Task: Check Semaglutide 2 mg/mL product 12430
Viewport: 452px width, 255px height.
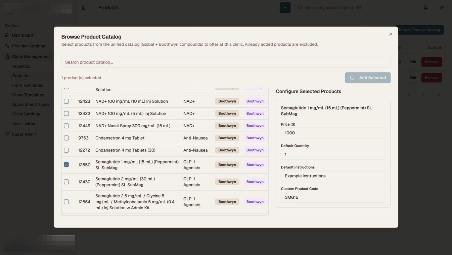Action: coord(66,182)
